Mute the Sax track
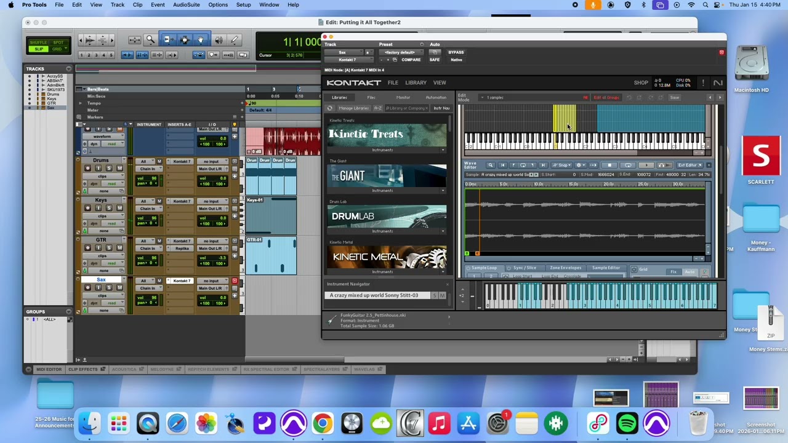 [119, 287]
